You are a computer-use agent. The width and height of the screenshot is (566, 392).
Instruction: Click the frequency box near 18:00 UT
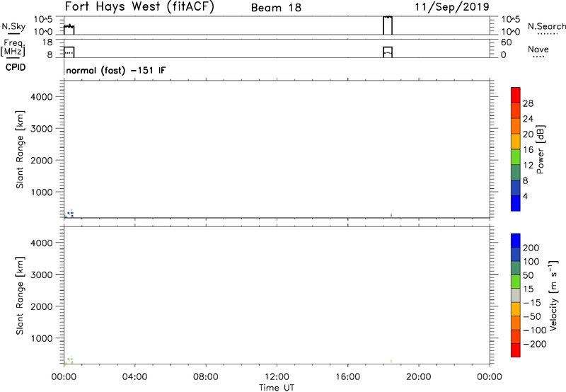pyautogui.click(x=388, y=52)
